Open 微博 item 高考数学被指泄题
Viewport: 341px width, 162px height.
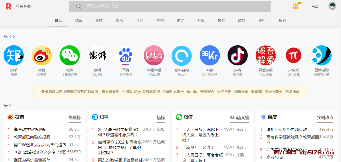(30, 129)
